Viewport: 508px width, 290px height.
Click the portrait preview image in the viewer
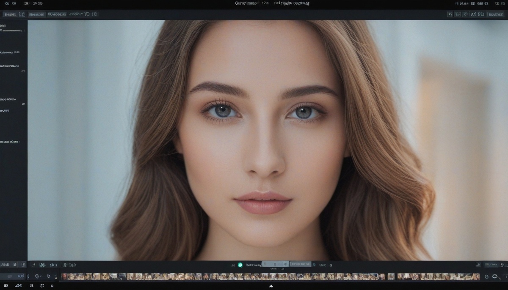tap(268, 140)
